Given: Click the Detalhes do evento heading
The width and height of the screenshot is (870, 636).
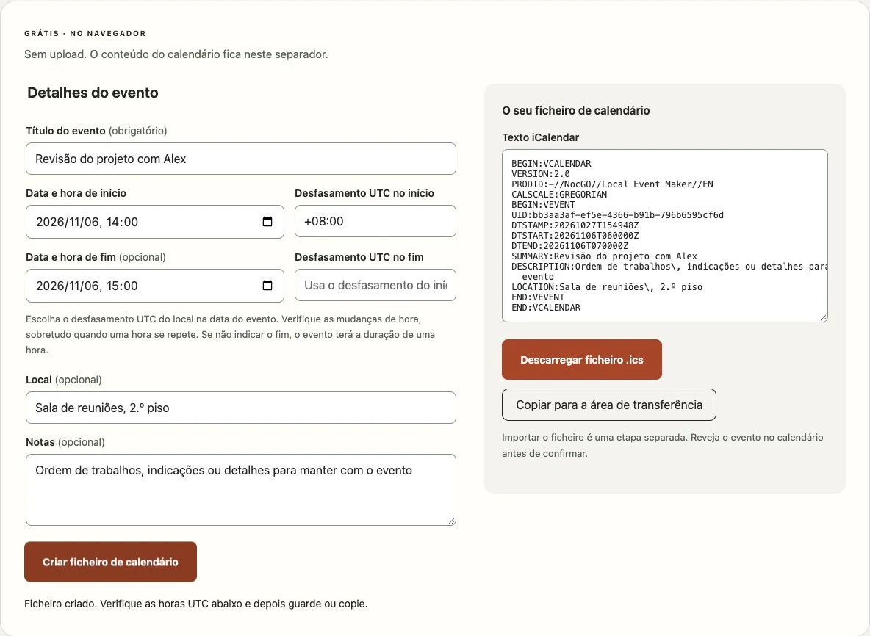Looking at the screenshot, I should [x=93, y=93].
